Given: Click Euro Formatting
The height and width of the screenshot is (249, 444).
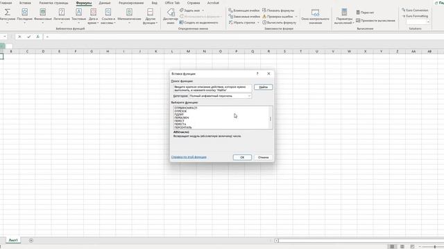Looking at the screenshot, I should 415,16.
